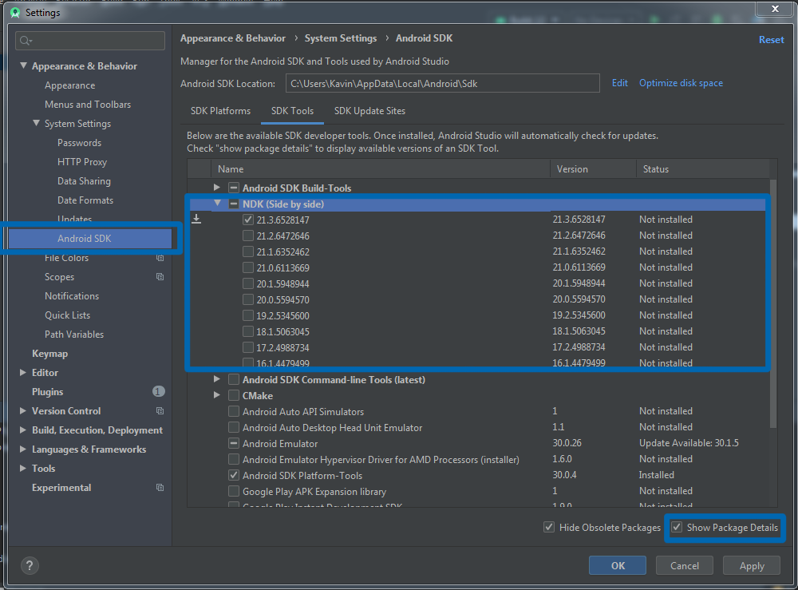Click the OK button
798x590 pixels.
618,565
